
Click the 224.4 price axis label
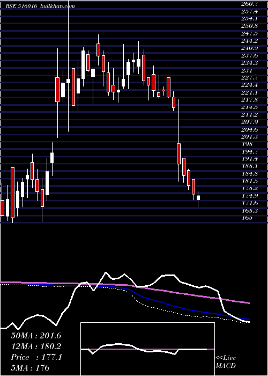pyautogui.click(x=250, y=85)
